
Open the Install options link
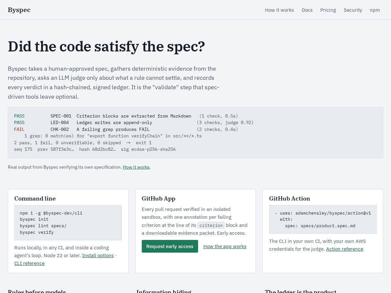click(98, 256)
